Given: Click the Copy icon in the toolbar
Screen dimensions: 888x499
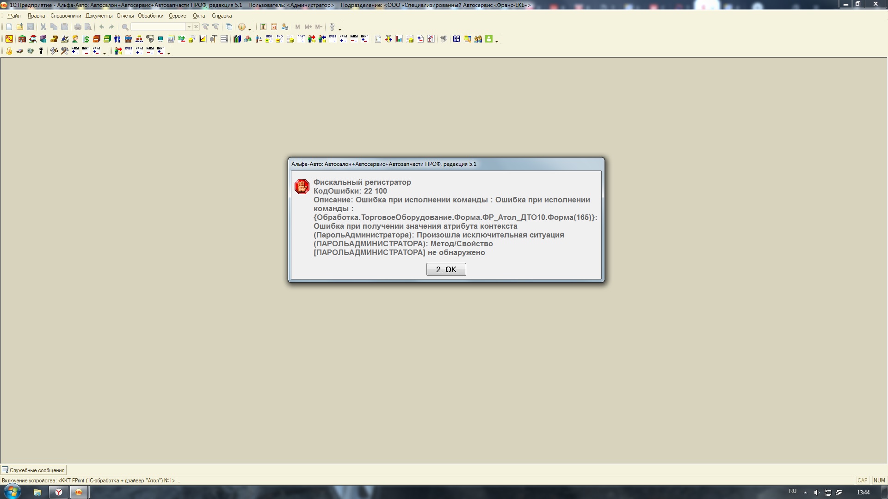Looking at the screenshot, I should click(x=54, y=27).
